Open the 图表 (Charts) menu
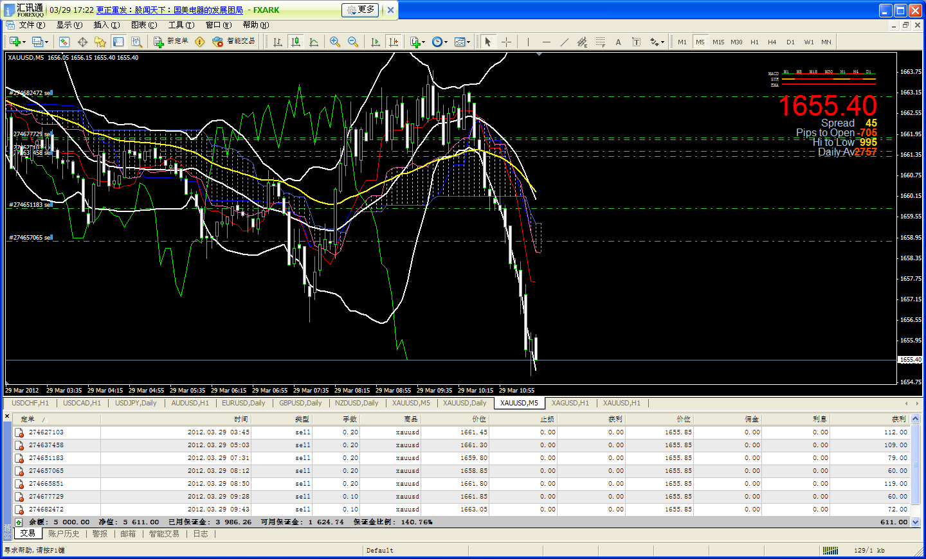The width and height of the screenshot is (926, 559). click(x=143, y=25)
